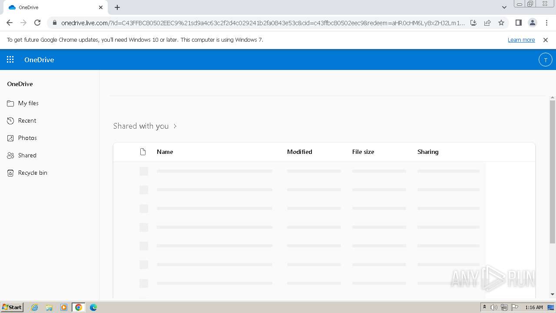Expand the Shared with you chevron

click(175, 126)
